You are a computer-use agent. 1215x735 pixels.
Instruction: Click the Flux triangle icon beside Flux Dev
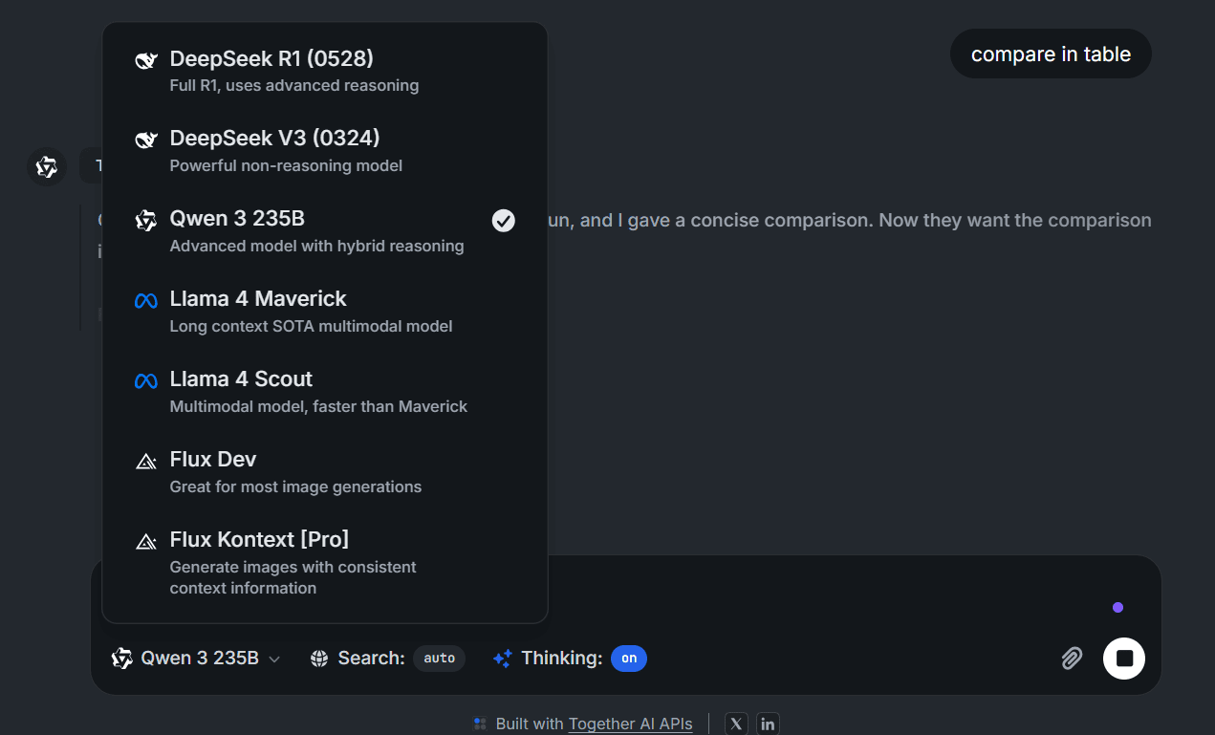(146, 462)
